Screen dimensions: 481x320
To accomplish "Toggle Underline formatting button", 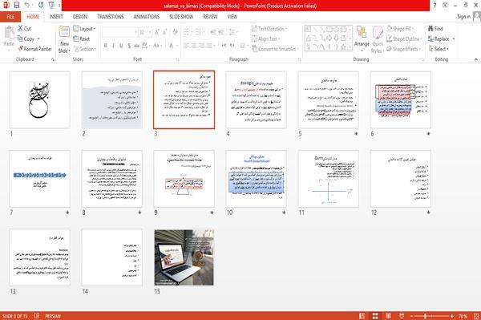I will (x=121, y=46).
